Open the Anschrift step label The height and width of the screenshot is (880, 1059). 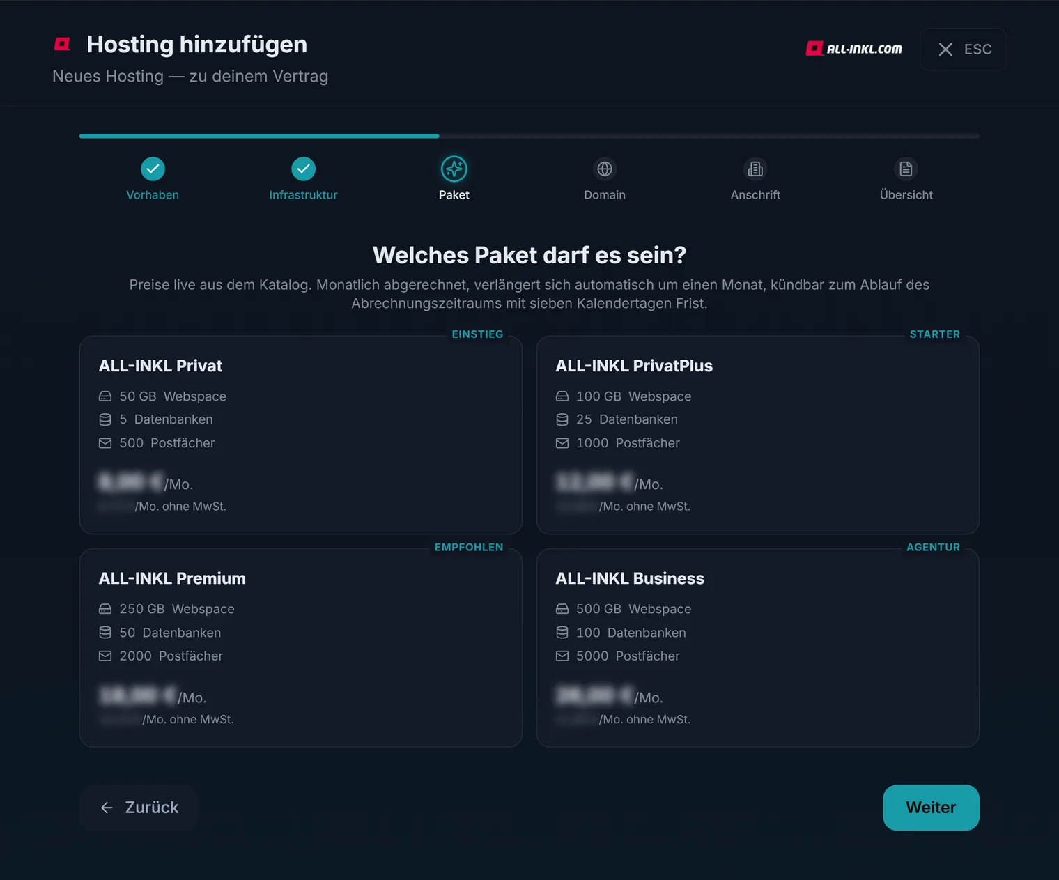(x=755, y=195)
